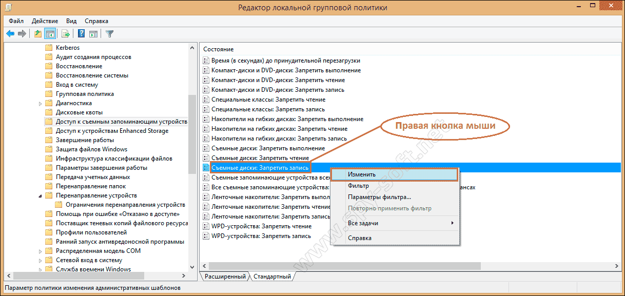Toggle the Show/Hide action pane icon

(x=93, y=34)
